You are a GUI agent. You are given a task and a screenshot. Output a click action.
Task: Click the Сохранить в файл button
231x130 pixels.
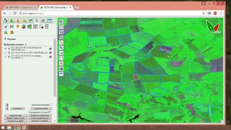click(16, 121)
